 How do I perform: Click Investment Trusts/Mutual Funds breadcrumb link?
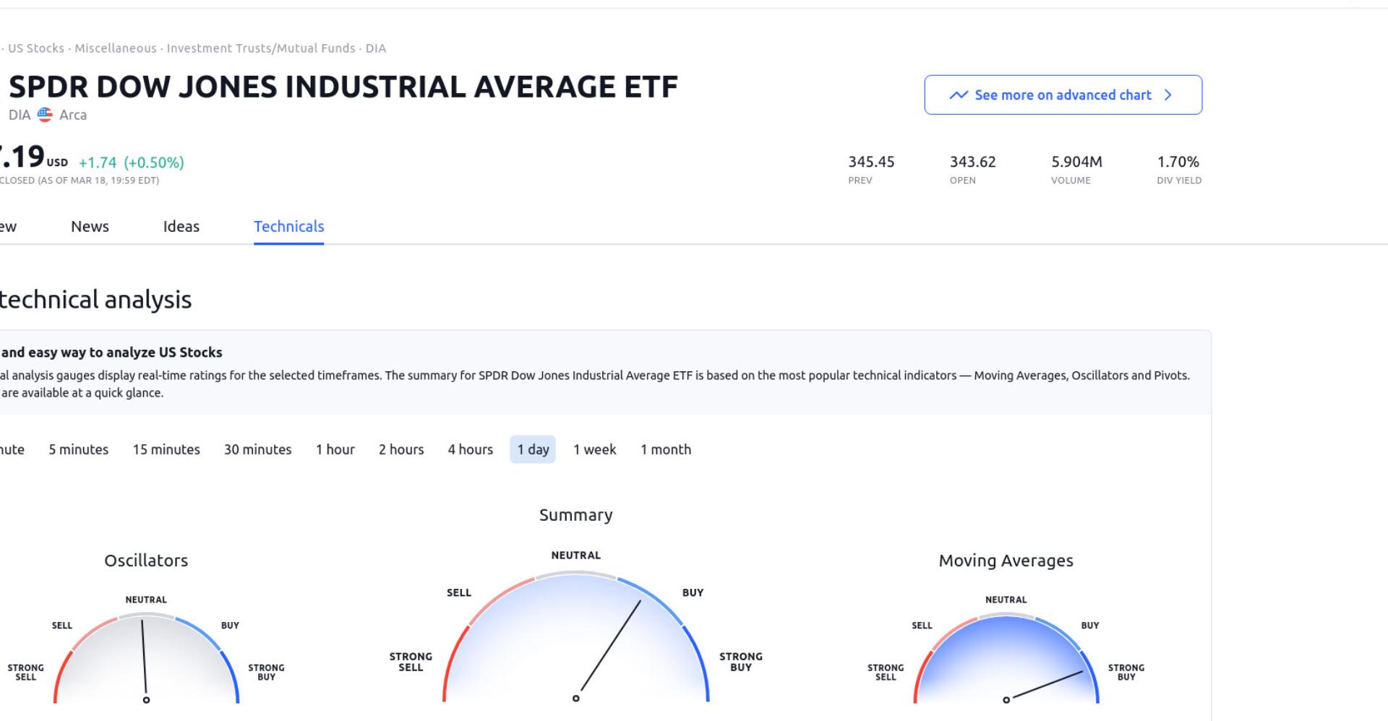[x=261, y=48]
